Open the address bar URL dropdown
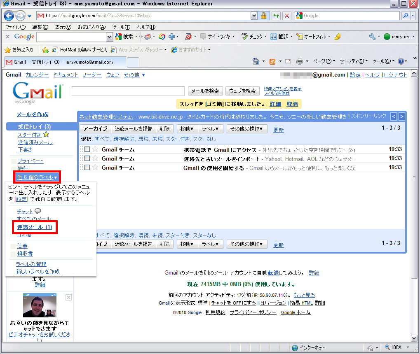The image size is (420, 354). pyautogui.click(x=254, y=16)
